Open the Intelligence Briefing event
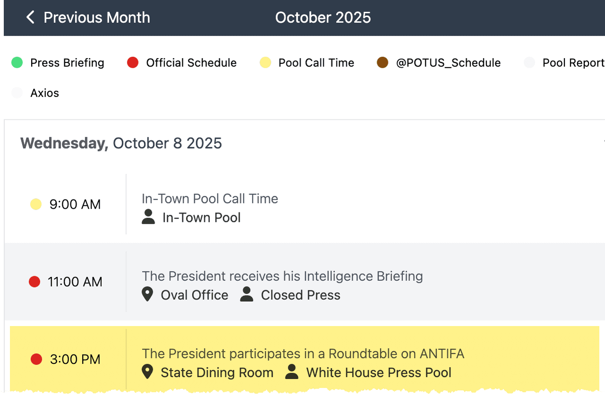Screen dimensions: 605x405 tap(282, 276)
